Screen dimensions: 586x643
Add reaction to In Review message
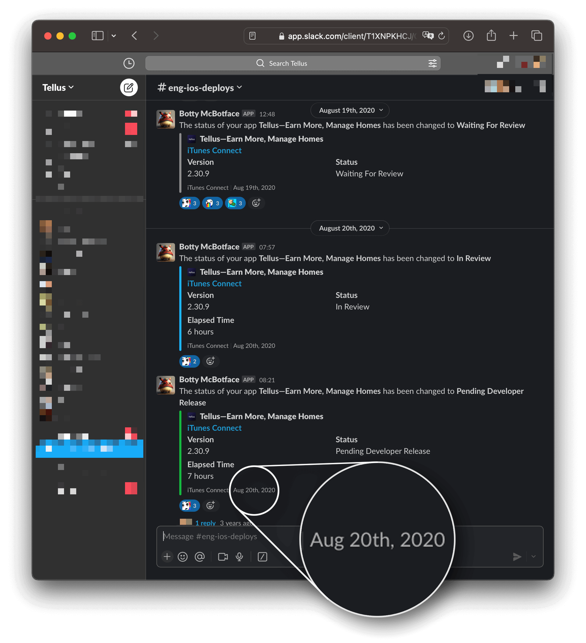pyautogui.click(x=211, y=361)
